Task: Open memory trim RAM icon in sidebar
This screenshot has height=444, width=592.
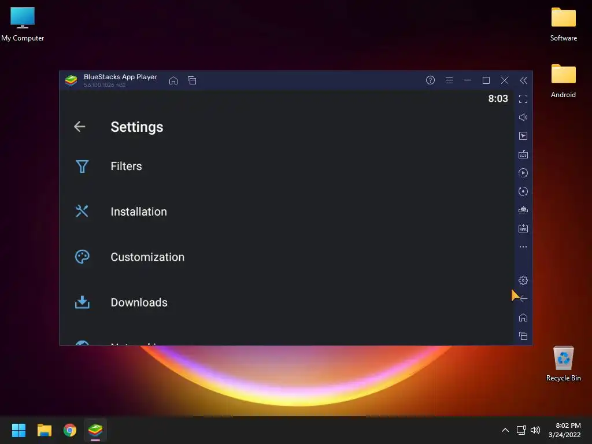Action: pos(523,210)
